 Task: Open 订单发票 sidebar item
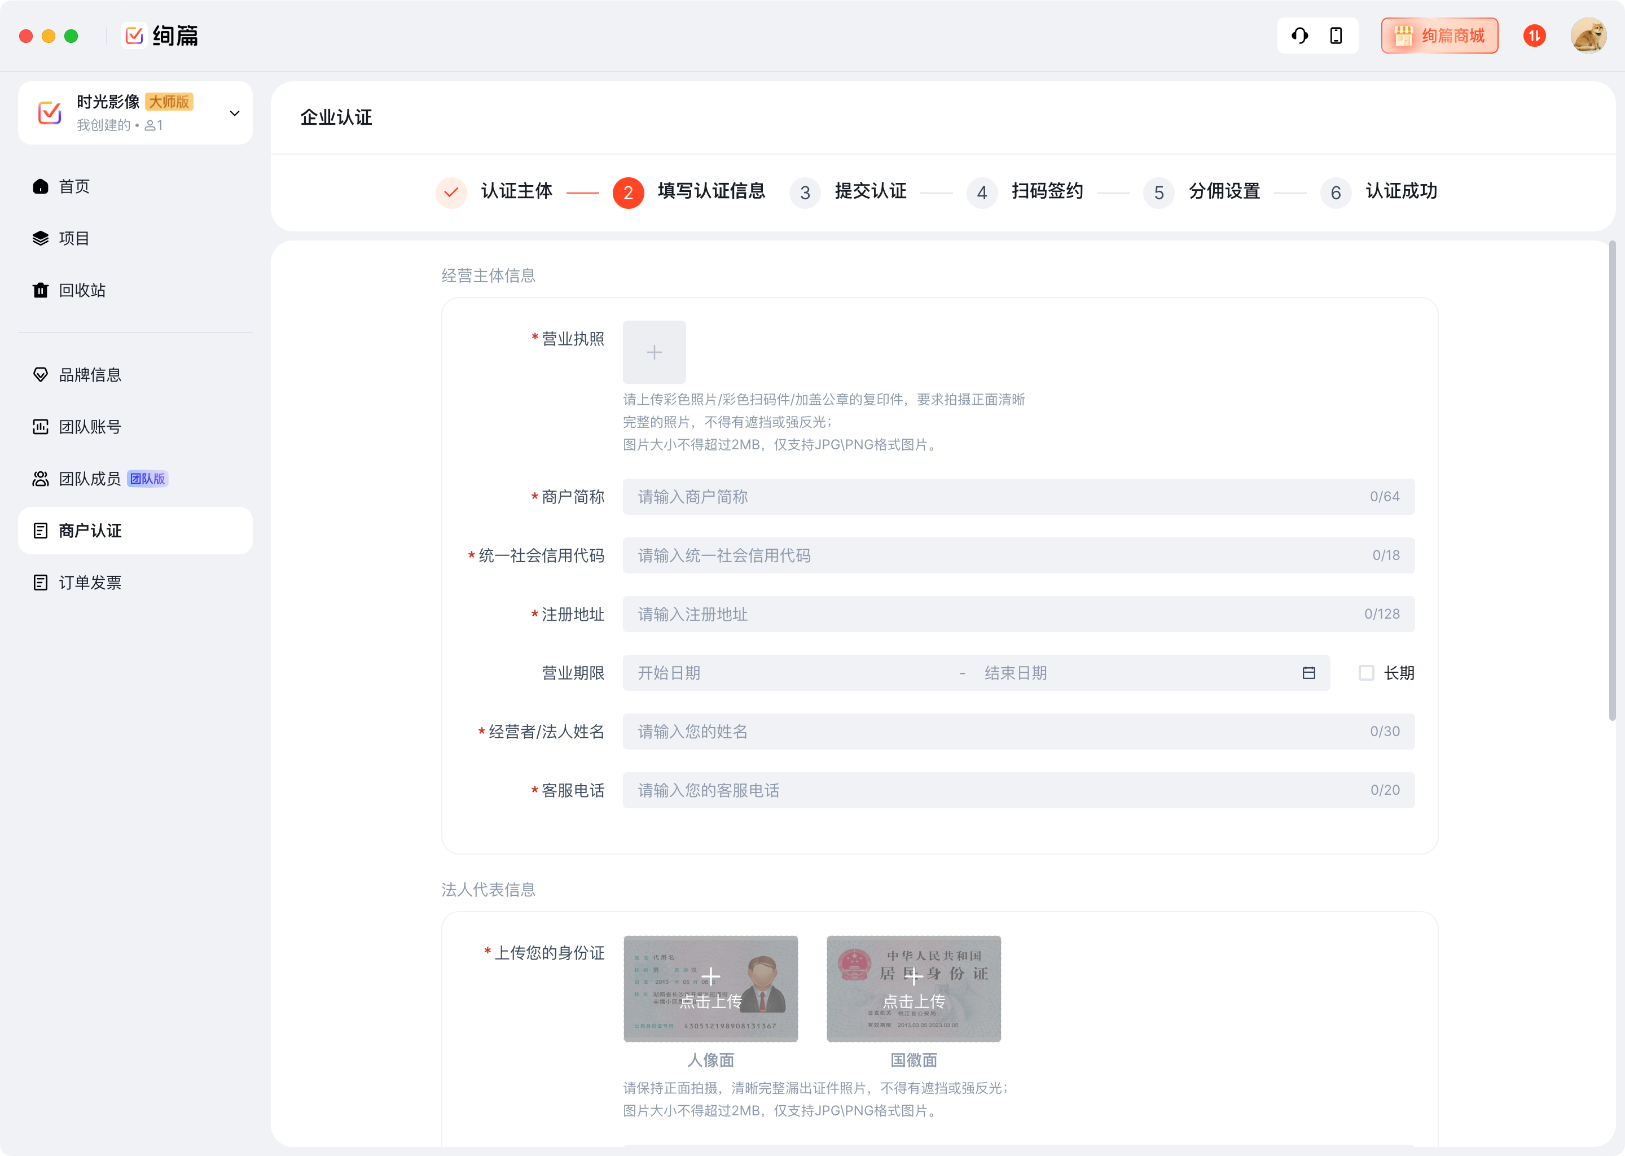pyautogui.click(x=90, y=583)
